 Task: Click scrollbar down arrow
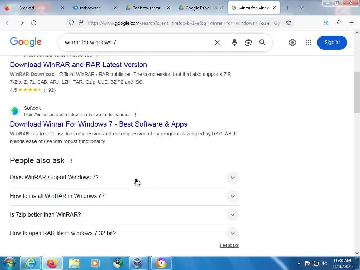tap(357, 253)
